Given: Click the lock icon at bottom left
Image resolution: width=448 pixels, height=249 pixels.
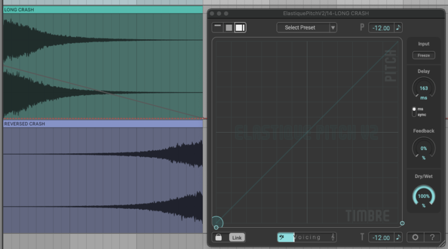Looking at the screenshot, I should click(x=218, y=237).
